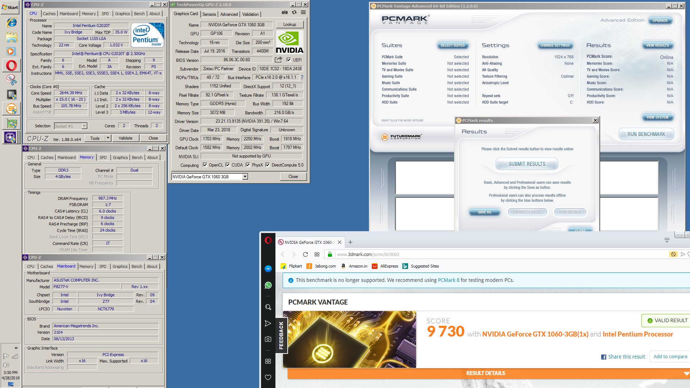The image size is (690, 388).
Task: Click the SAVE AS button in results dialog
Action: [484, 212]
